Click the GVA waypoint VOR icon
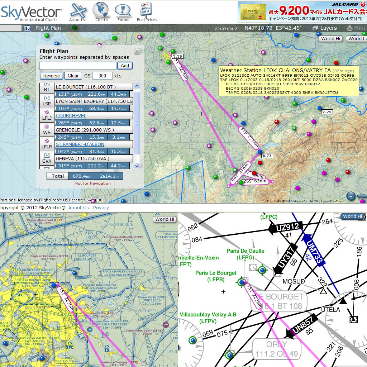367x367 pixels. 47,155
